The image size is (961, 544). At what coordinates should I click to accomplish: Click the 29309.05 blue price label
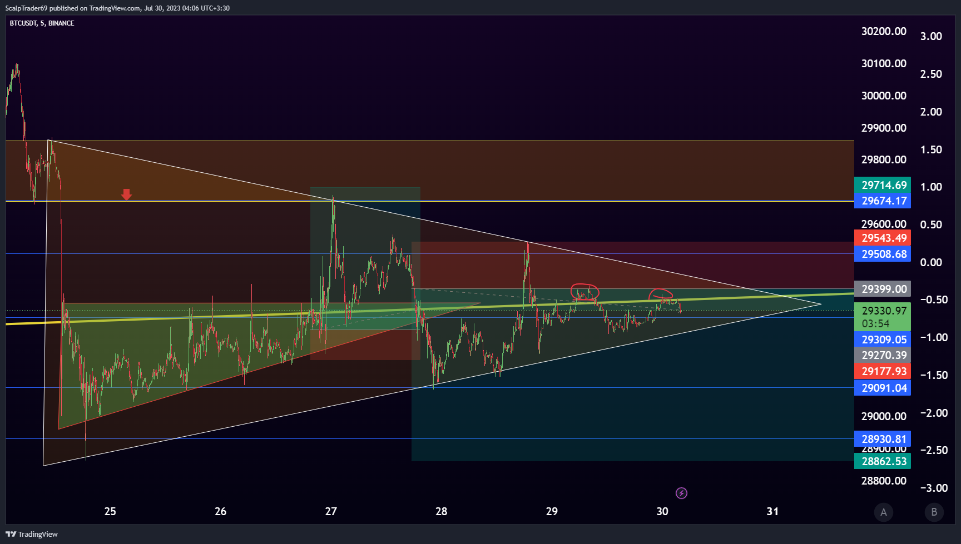[883, 340]
